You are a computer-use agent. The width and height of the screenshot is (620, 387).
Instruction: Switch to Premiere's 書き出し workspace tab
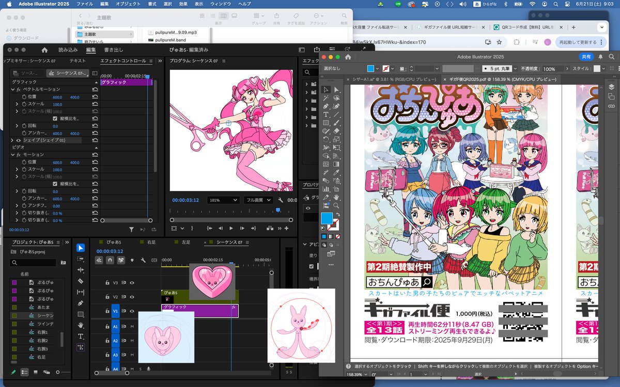[x=114, y=50]
